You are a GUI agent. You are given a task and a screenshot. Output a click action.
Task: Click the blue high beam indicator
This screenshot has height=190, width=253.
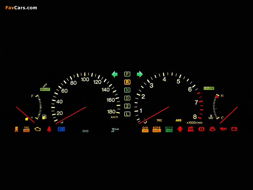pyautogui.click(x=61, y=129)
